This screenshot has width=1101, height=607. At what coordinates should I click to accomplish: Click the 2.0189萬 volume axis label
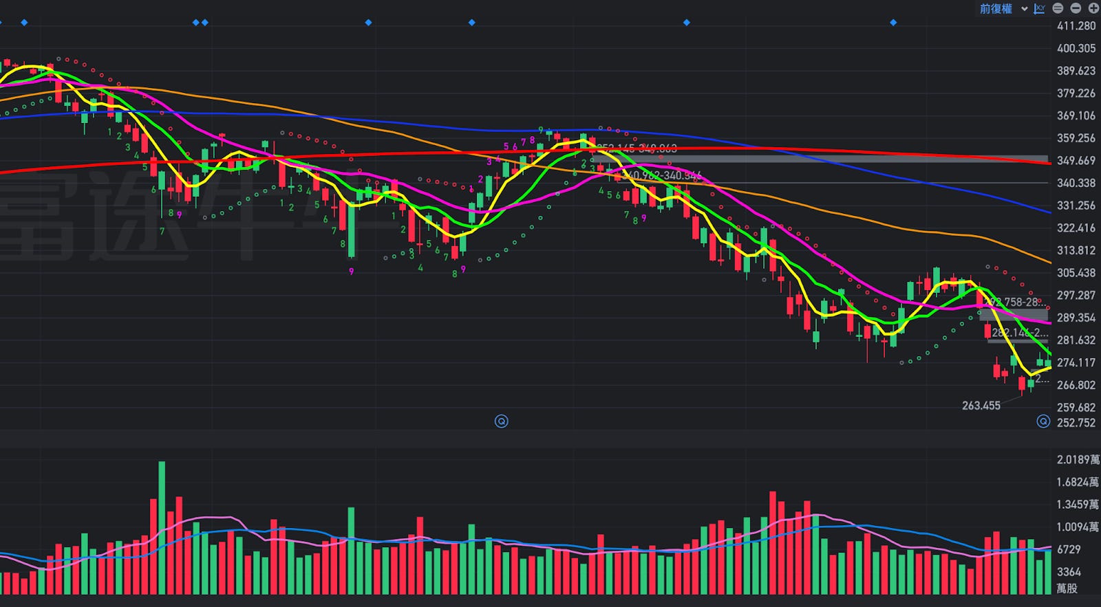(x=1078, y=460)
